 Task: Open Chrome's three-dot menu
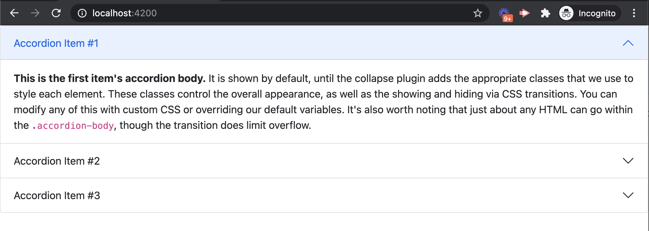[x=634, y=13]
